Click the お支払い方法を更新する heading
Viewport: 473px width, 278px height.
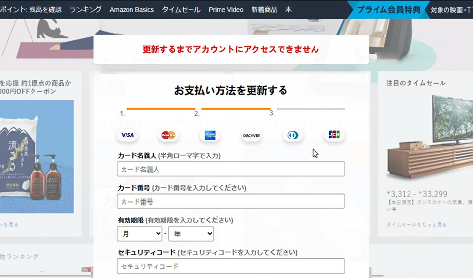coord(231,90)
